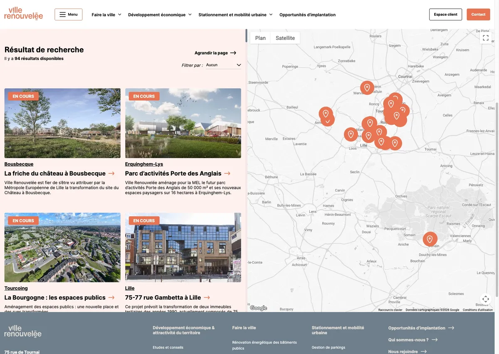This screenshot has height=354, width=499.
Task: Click footer Qui sommes-nous ? link
Action: (413, 340)
